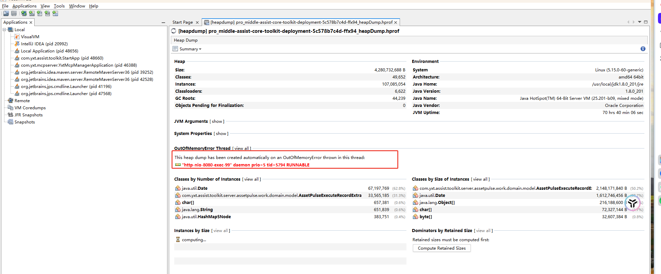Click the JFR Snapshots node icon
Viewport: 661px width, 274px height.
pos(11,115)
